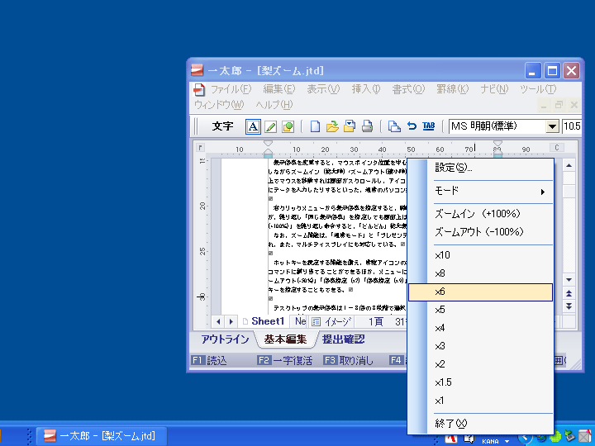Screen dimensions: 595x446
Task: Select the x4 zoom level
Action: coord(480,329)
